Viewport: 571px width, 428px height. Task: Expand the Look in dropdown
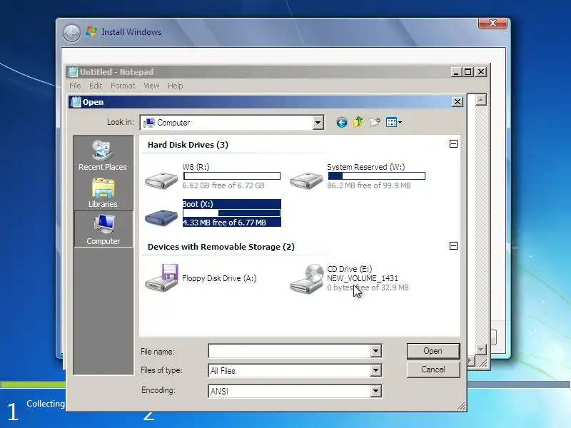point(318,123)
